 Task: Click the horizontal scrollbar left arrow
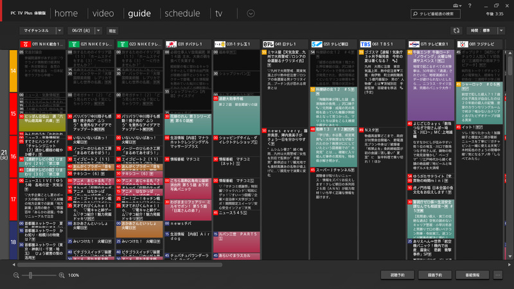pyautogui.click(x=13, y=265)
